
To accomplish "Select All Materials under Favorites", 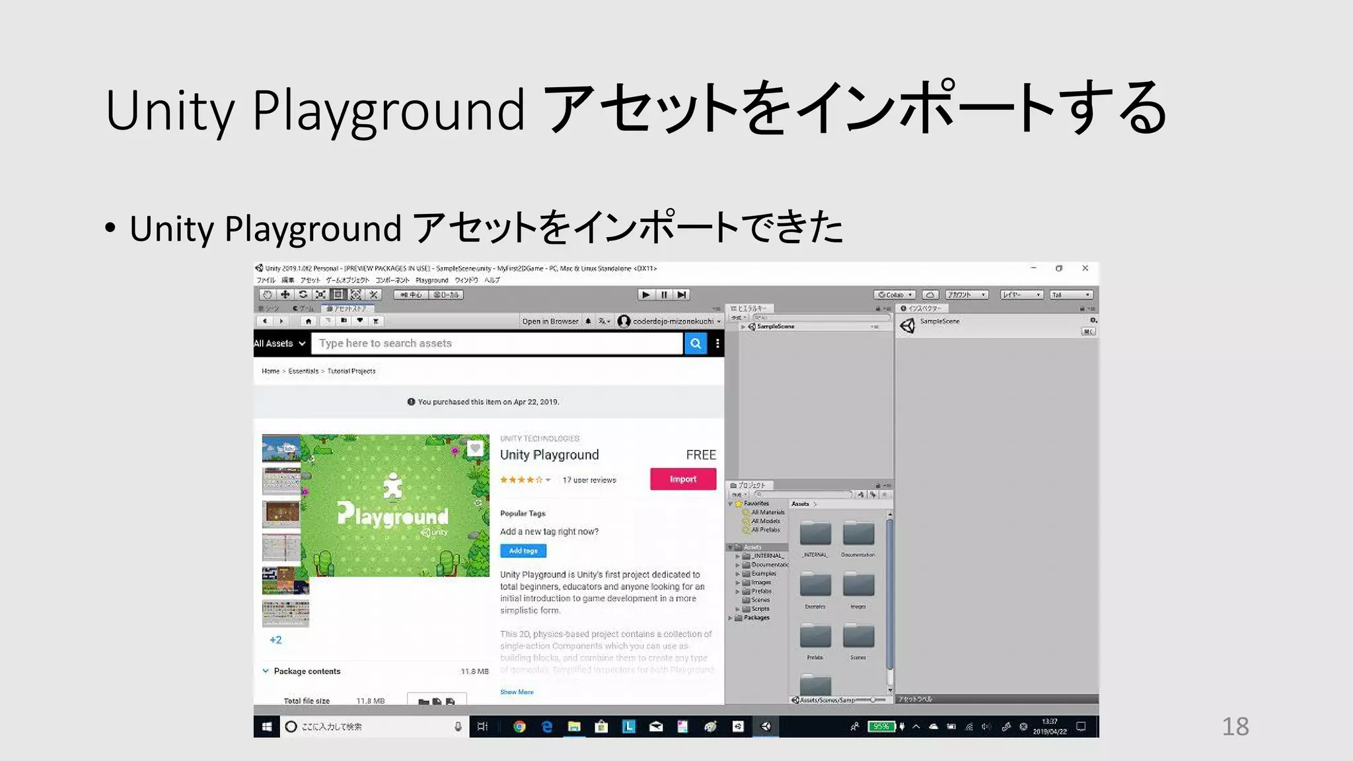I will [764, 513].
